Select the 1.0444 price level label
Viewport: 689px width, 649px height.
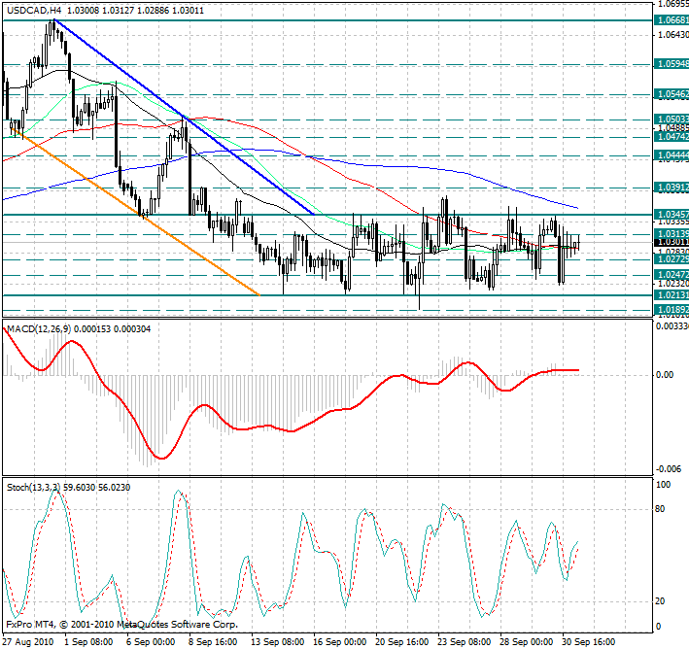(x=672, y=155)
